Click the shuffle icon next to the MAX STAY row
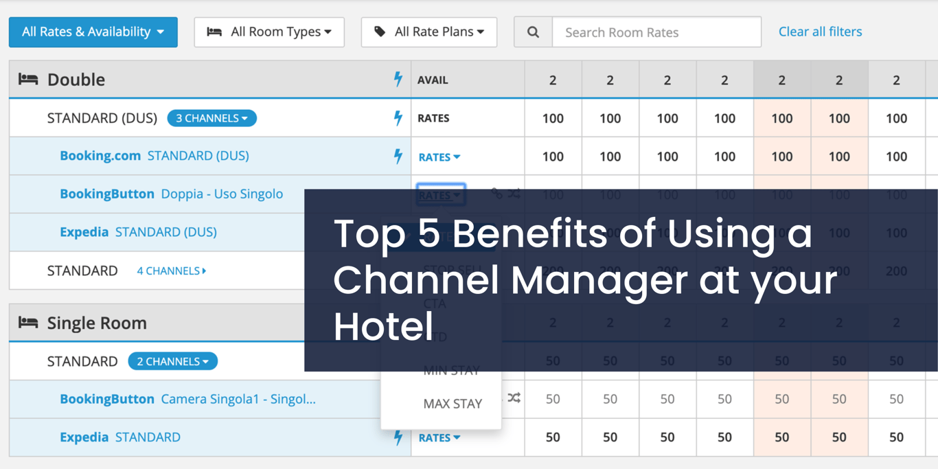 [x=512, y=398]
